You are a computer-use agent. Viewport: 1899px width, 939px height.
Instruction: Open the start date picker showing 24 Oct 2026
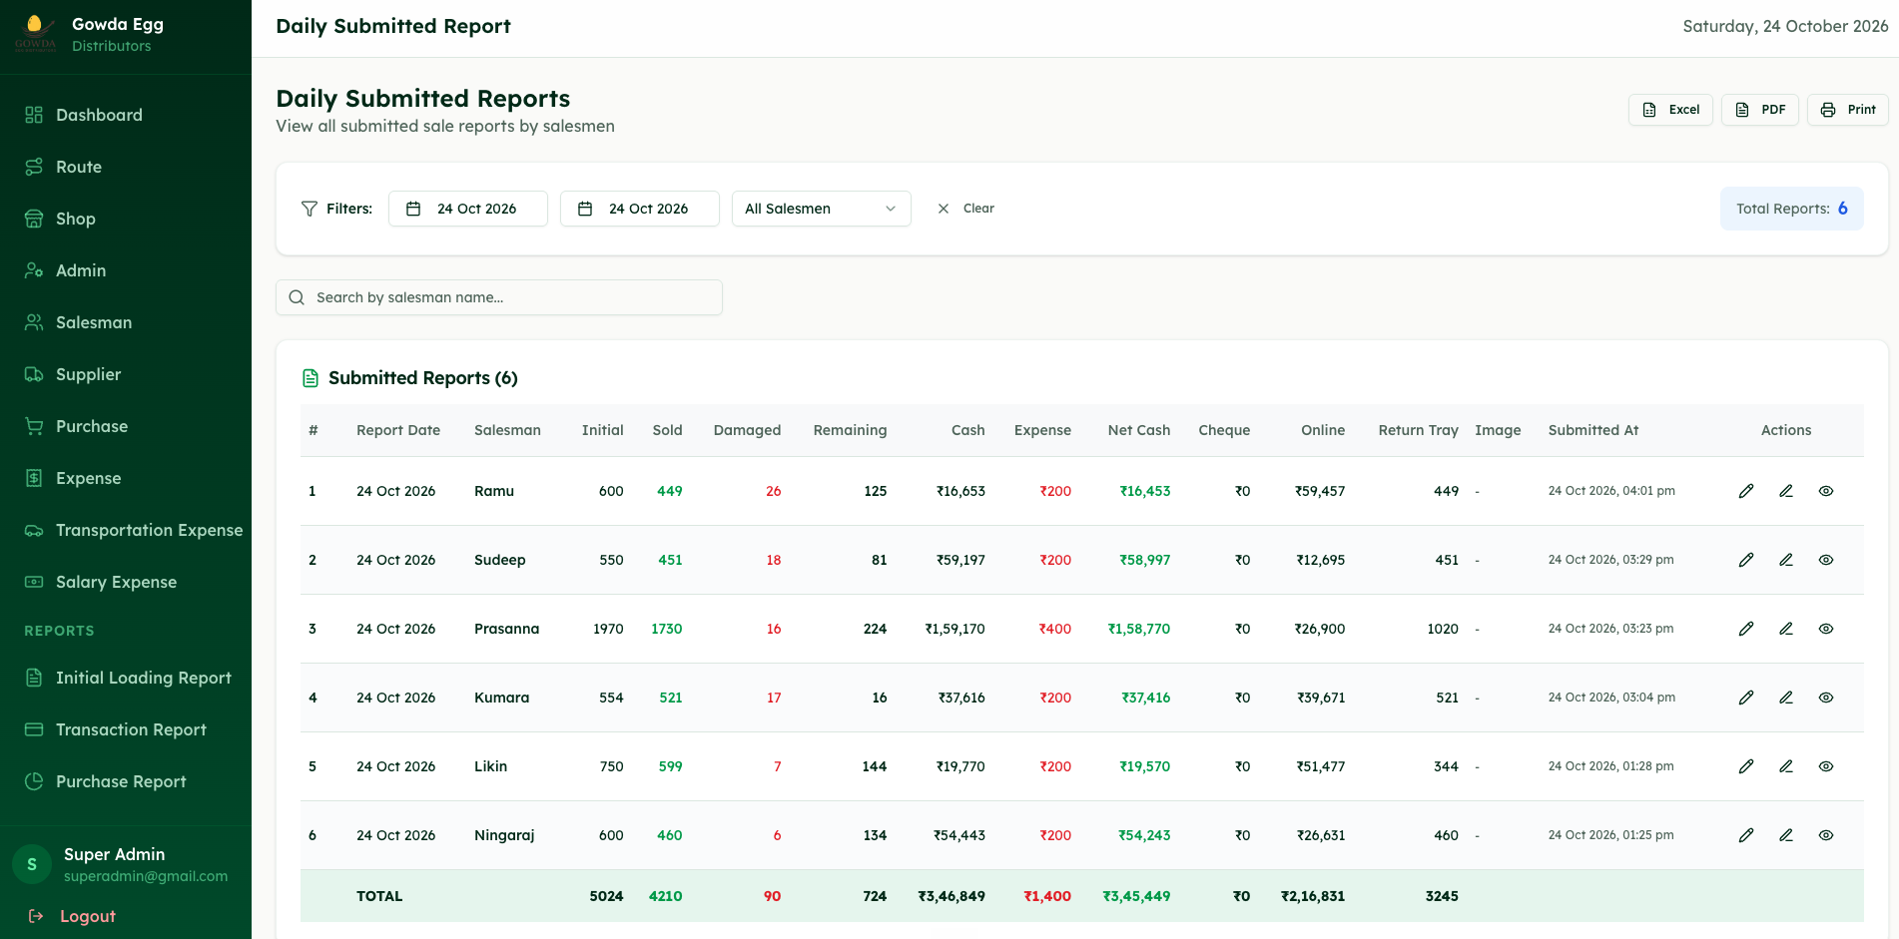pyautogui.click(x=468, y=209)
